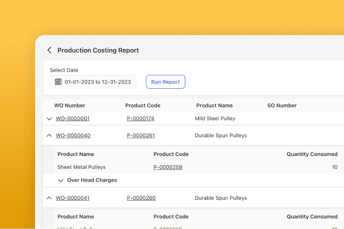Viewport: 344px width, 229px height.
Task: Click the Run Report button
Action: [x=166, y=82]
